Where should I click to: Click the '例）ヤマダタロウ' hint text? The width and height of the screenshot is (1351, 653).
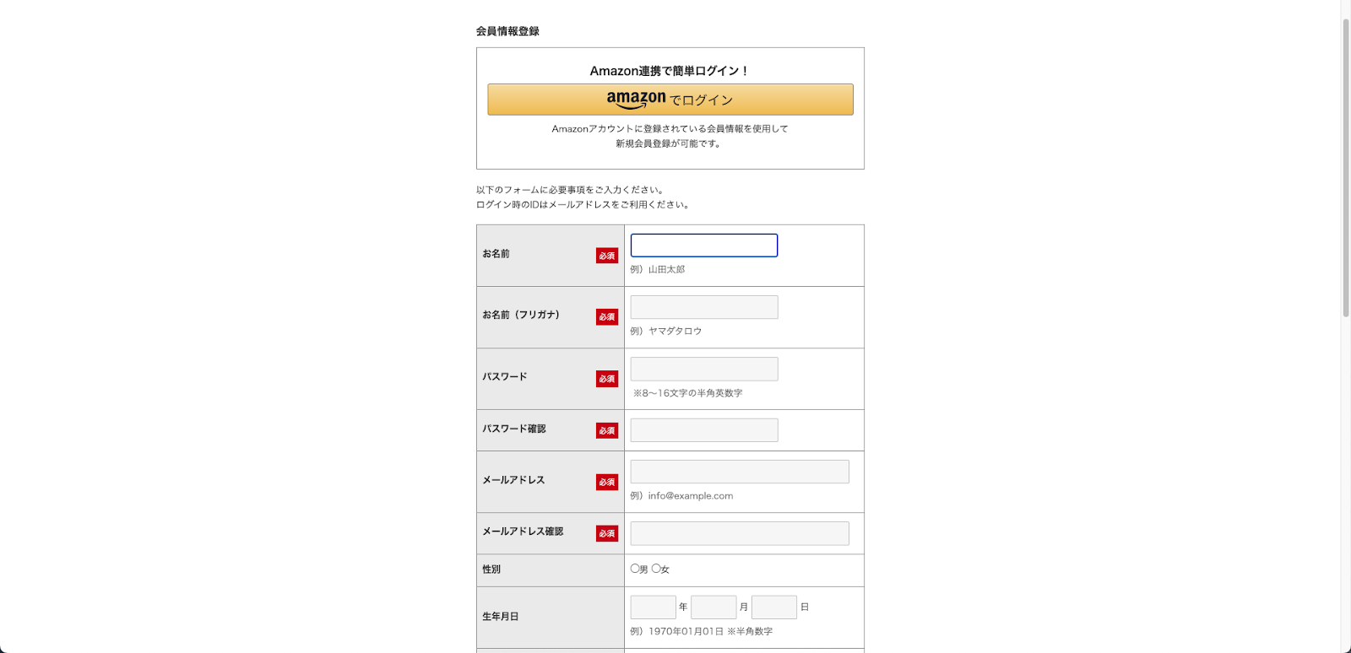pyautogui.click(x=666, y=331)
